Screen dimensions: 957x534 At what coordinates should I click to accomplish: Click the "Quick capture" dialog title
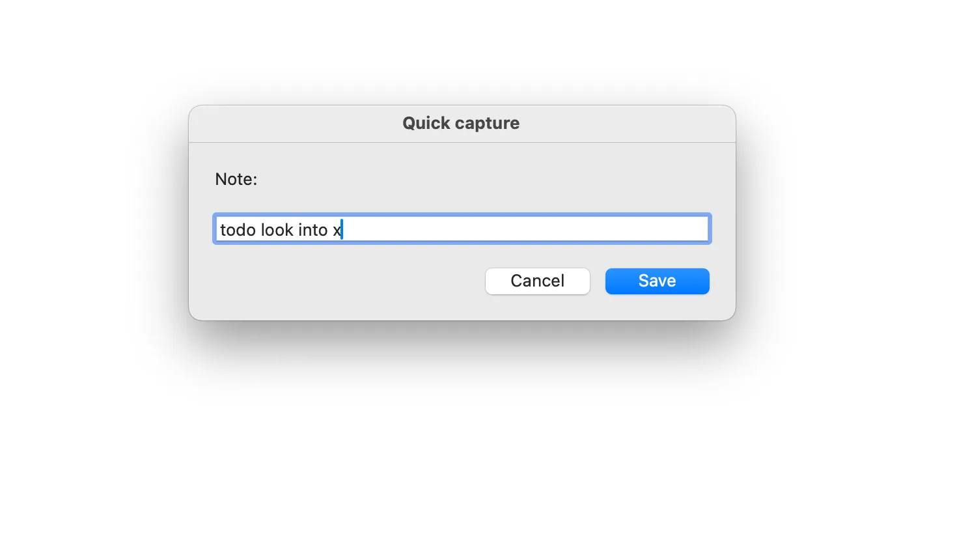point(461,123)
